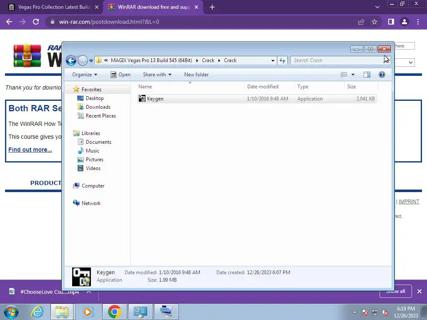
Task: Click into the Search Crack field
Action: 338,60
